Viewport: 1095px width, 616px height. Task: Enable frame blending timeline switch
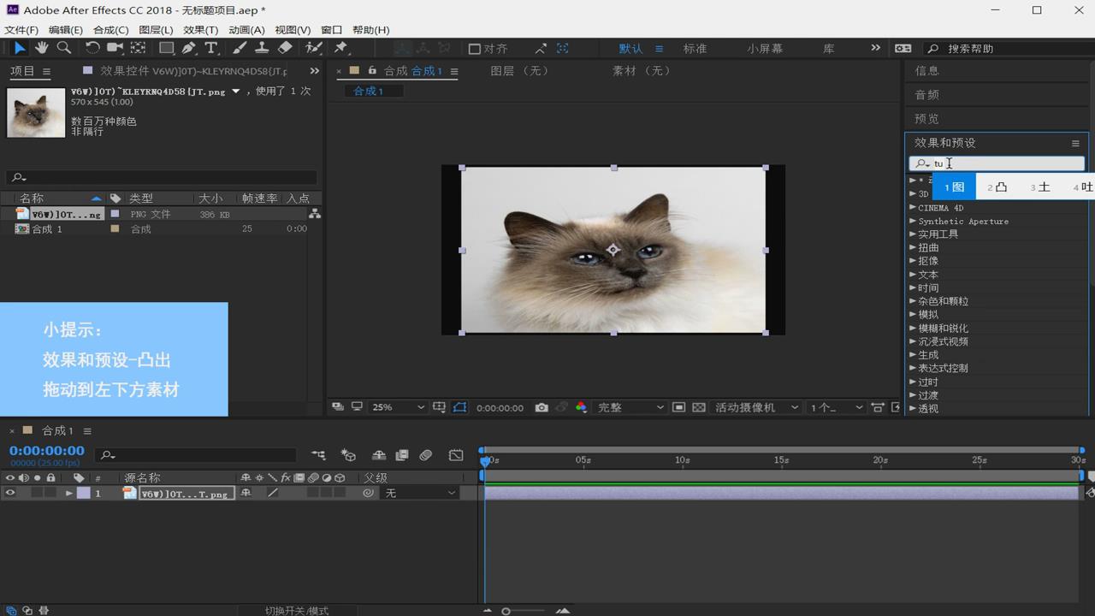point(401,455)
